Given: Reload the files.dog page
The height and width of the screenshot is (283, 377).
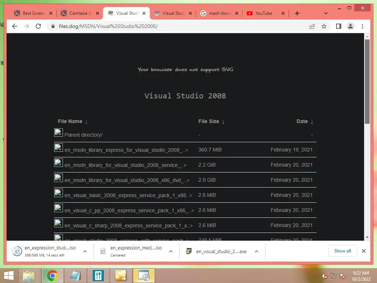Looking at the screenshot, I should pyautogui.click(x=38, y=26).
